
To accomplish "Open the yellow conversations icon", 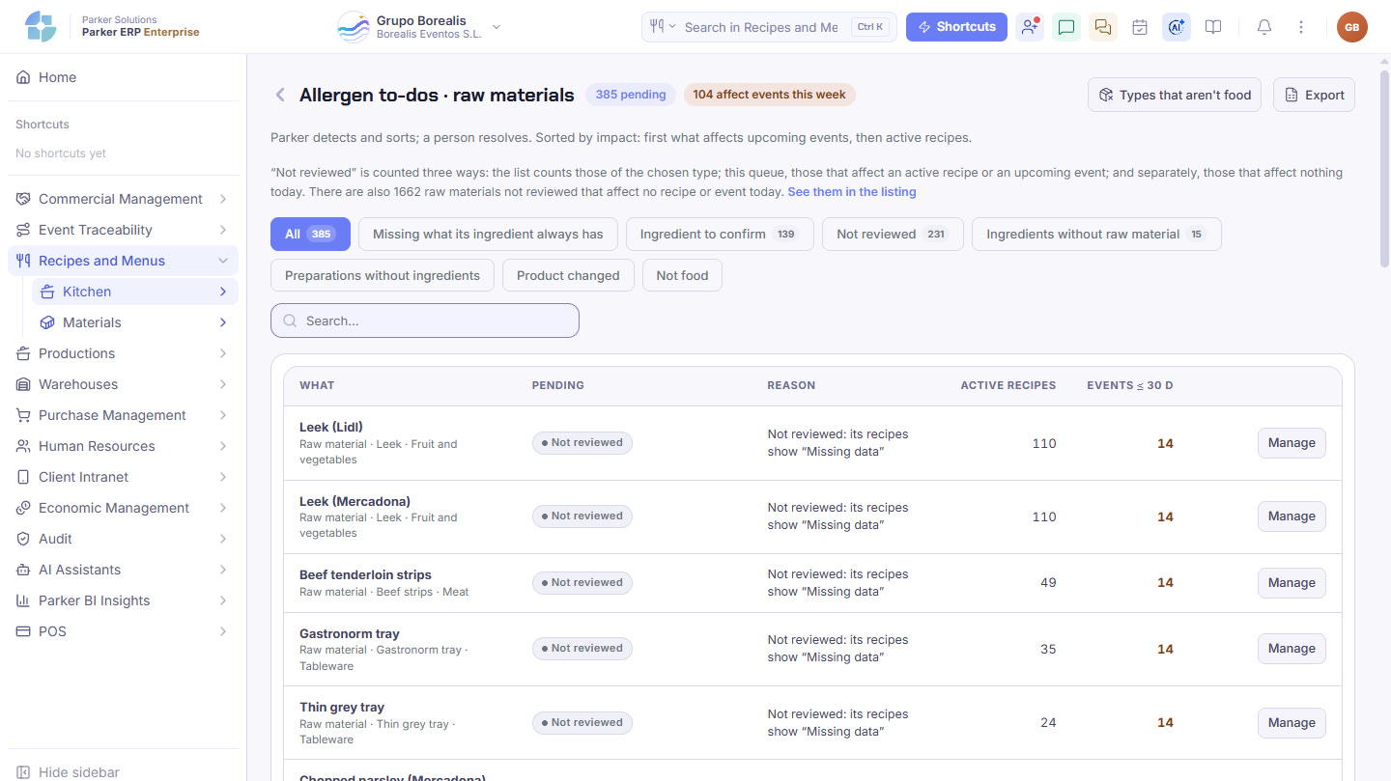I will tap(1103, 27).
